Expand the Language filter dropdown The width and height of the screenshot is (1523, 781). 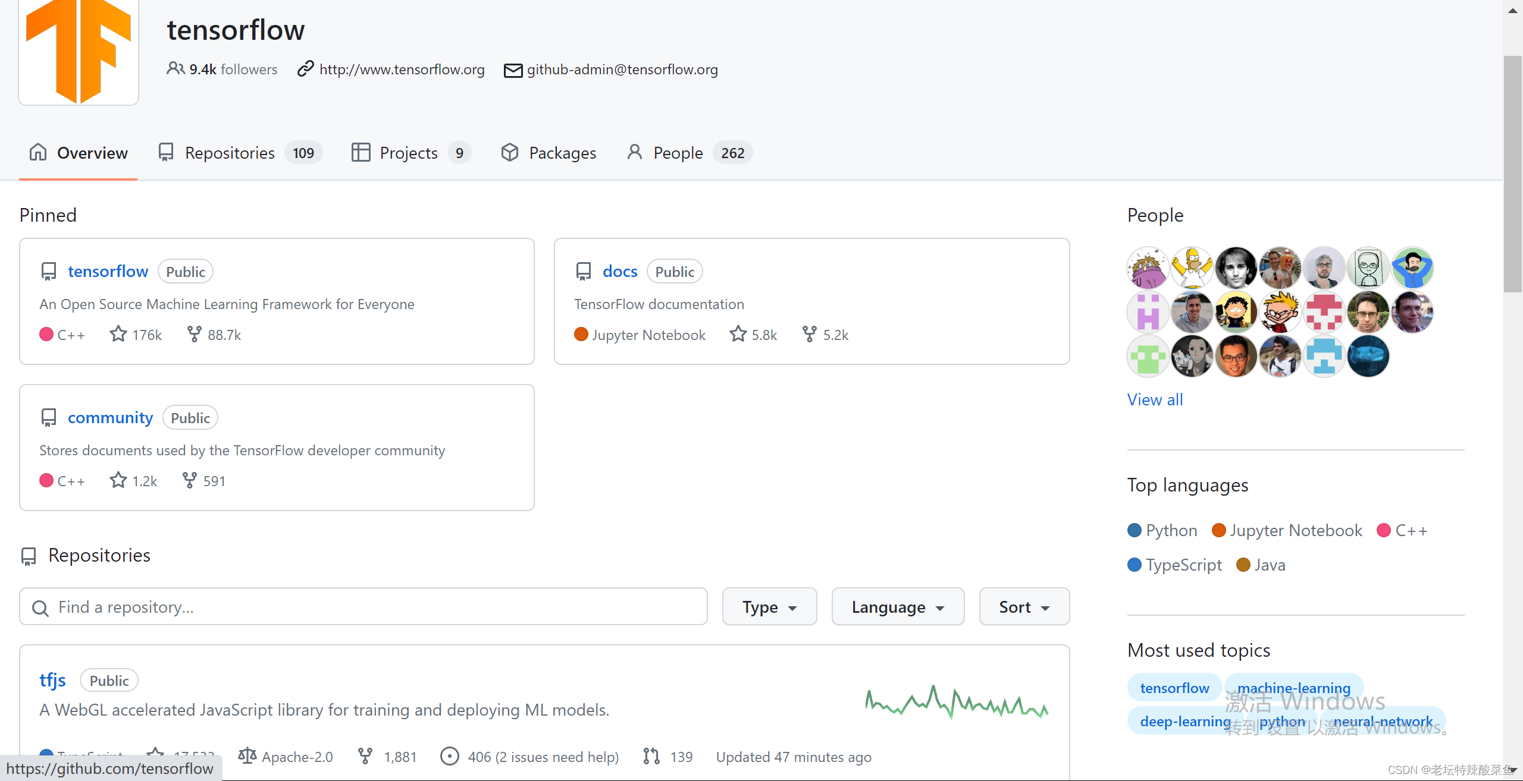pyautogui.click(x=898, y=607)
